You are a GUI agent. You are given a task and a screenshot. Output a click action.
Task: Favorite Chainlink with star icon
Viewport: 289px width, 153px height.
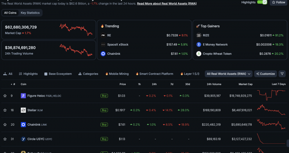5,124
